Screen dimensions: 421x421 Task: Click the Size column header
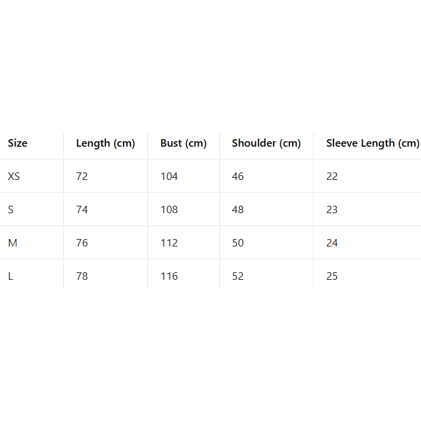(18, 143)
